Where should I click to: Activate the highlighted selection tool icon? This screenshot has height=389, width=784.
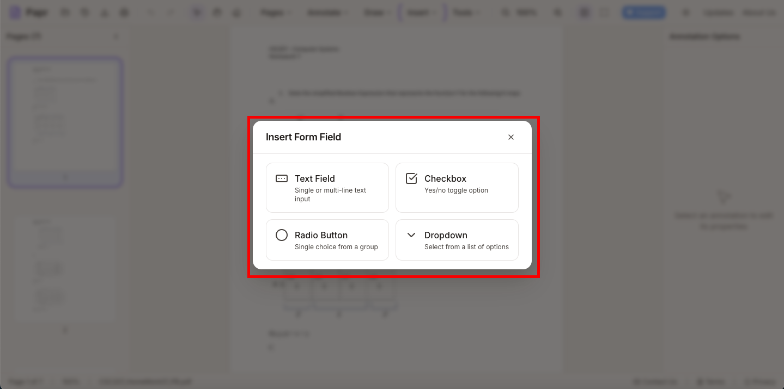click(197, 12)
